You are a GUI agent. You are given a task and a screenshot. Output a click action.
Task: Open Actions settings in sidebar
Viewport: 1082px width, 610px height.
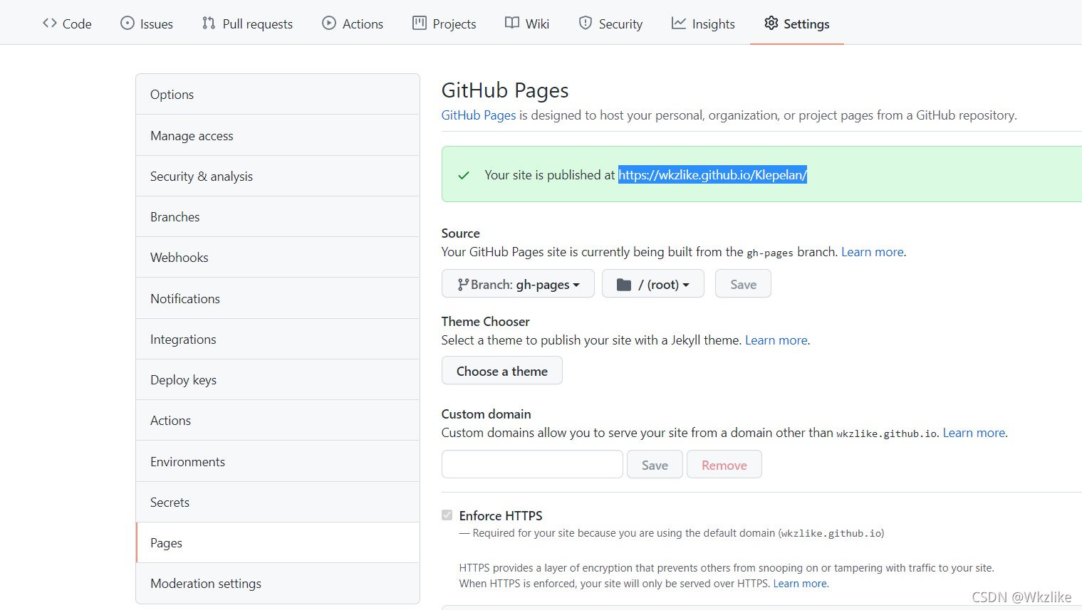[278, 420]
